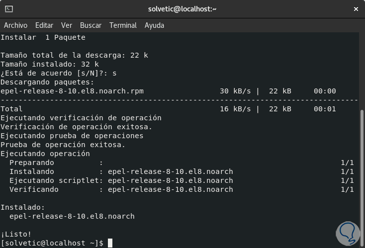The width and height of the screenshot is (365, 248).
Task: Open the Editar menu
Action: coord(44,25)
